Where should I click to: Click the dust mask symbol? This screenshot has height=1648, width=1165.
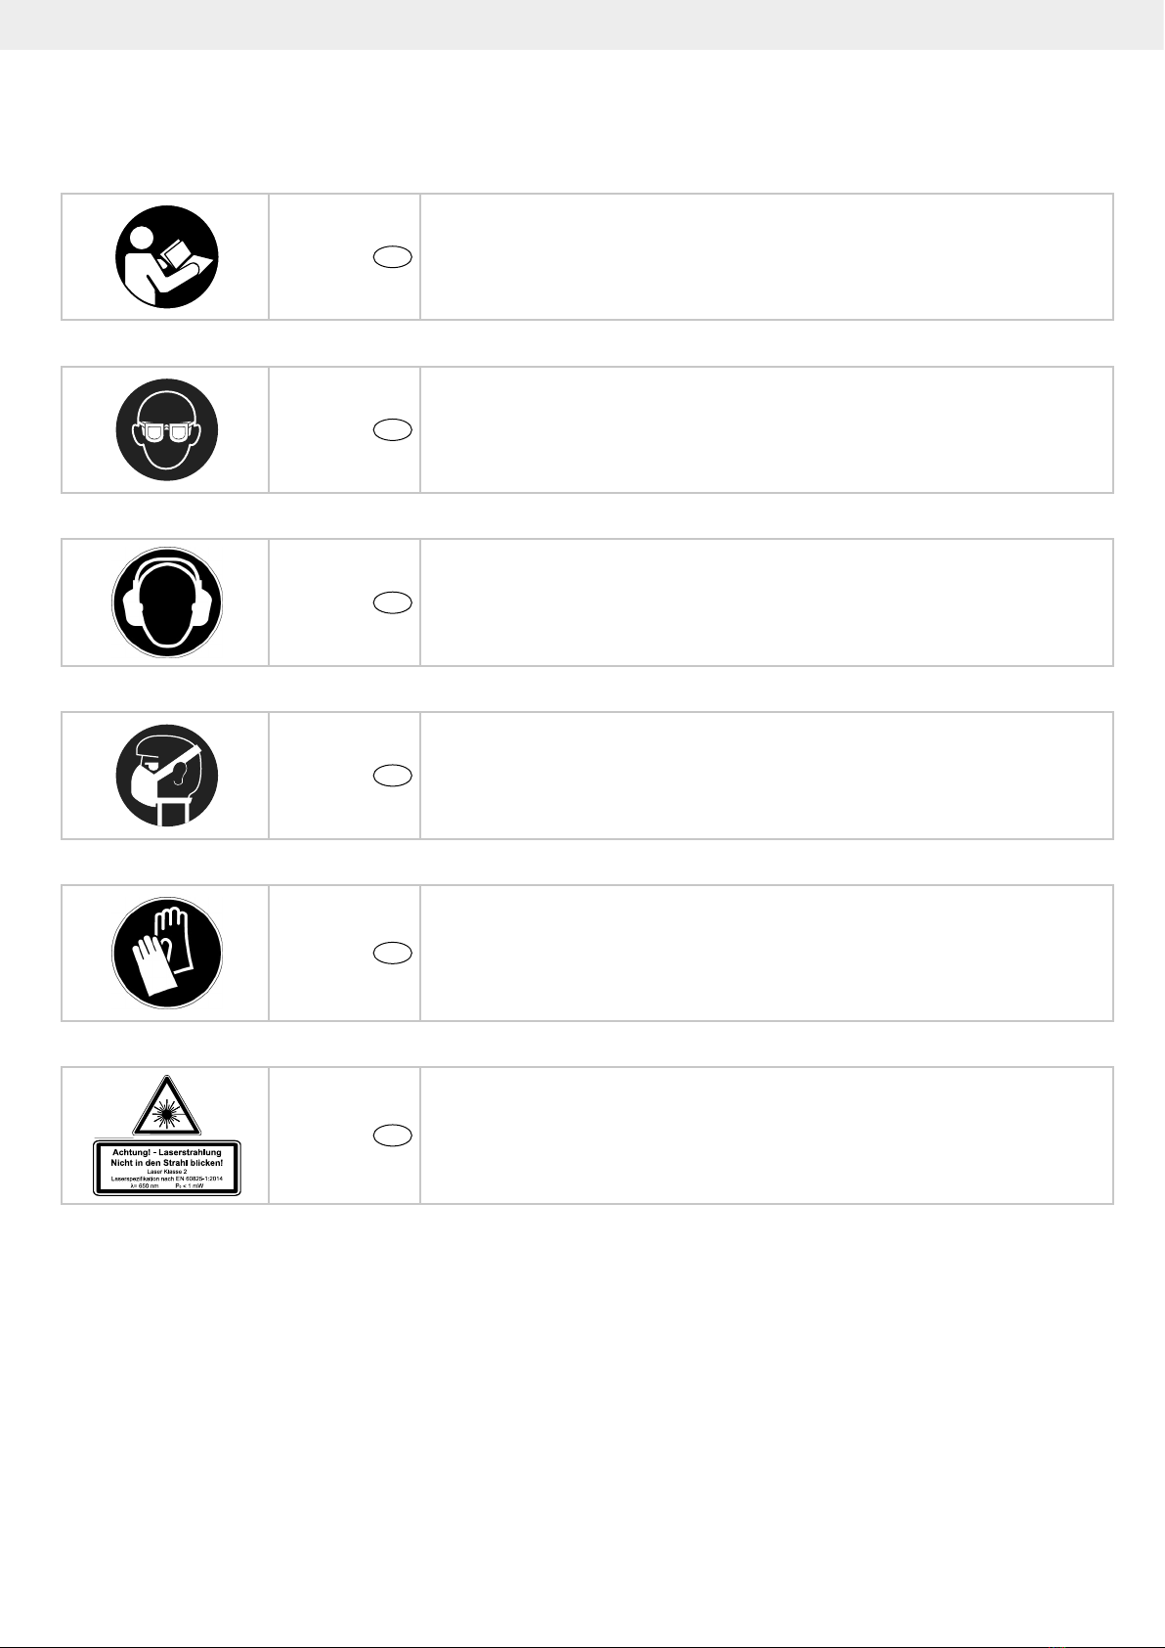[166, 776]
